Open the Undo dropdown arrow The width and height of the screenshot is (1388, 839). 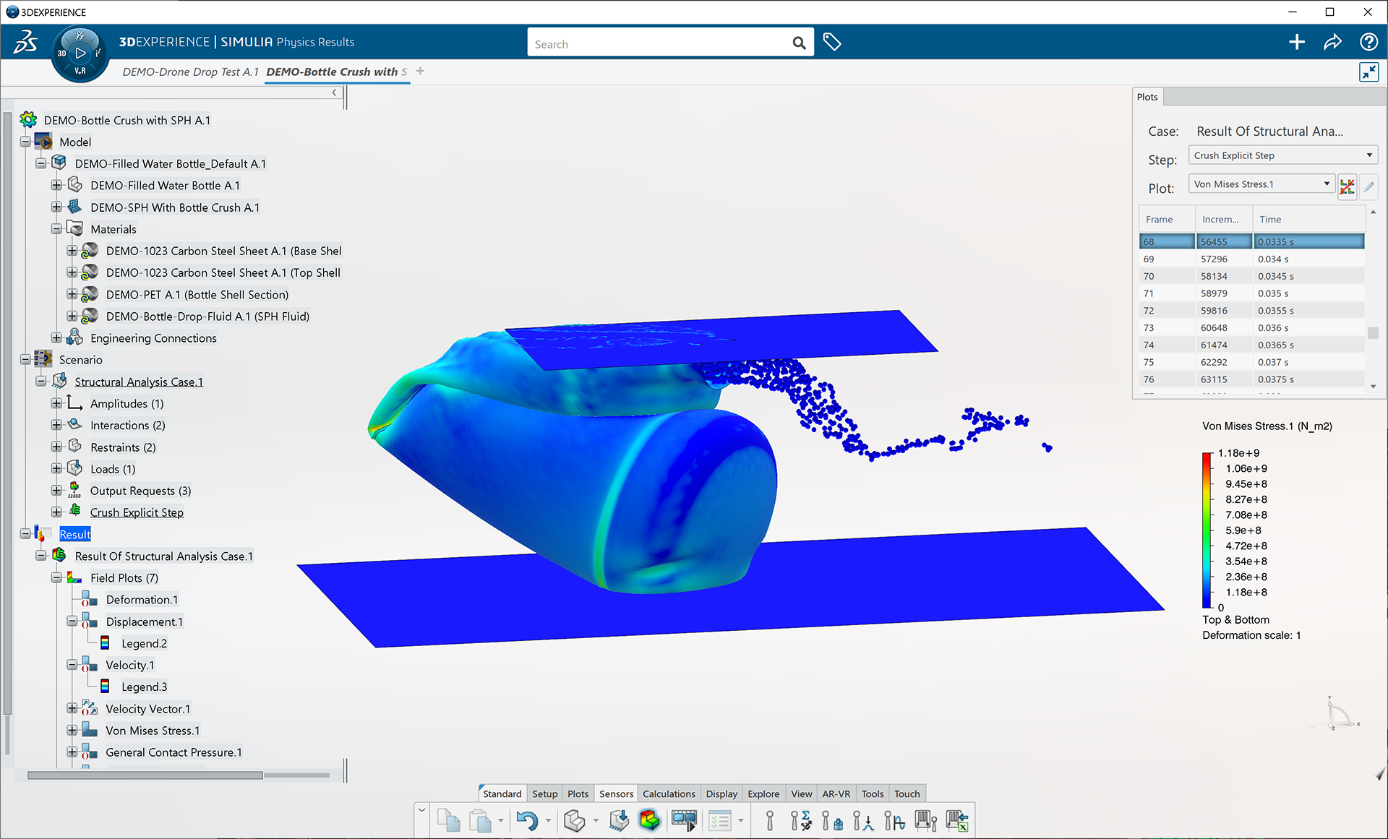click(x=548, y=821)
